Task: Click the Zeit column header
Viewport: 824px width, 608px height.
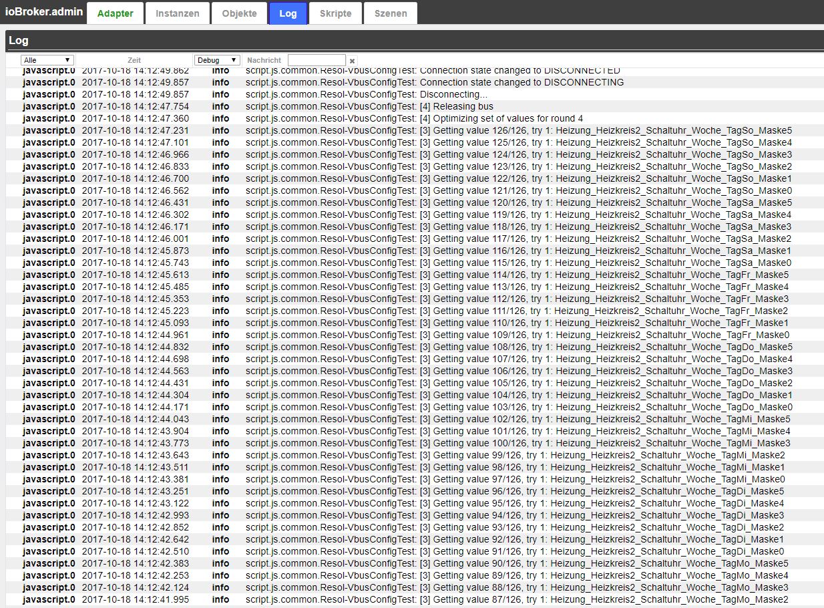Action: pyautogui.click(x=134, y=60)
